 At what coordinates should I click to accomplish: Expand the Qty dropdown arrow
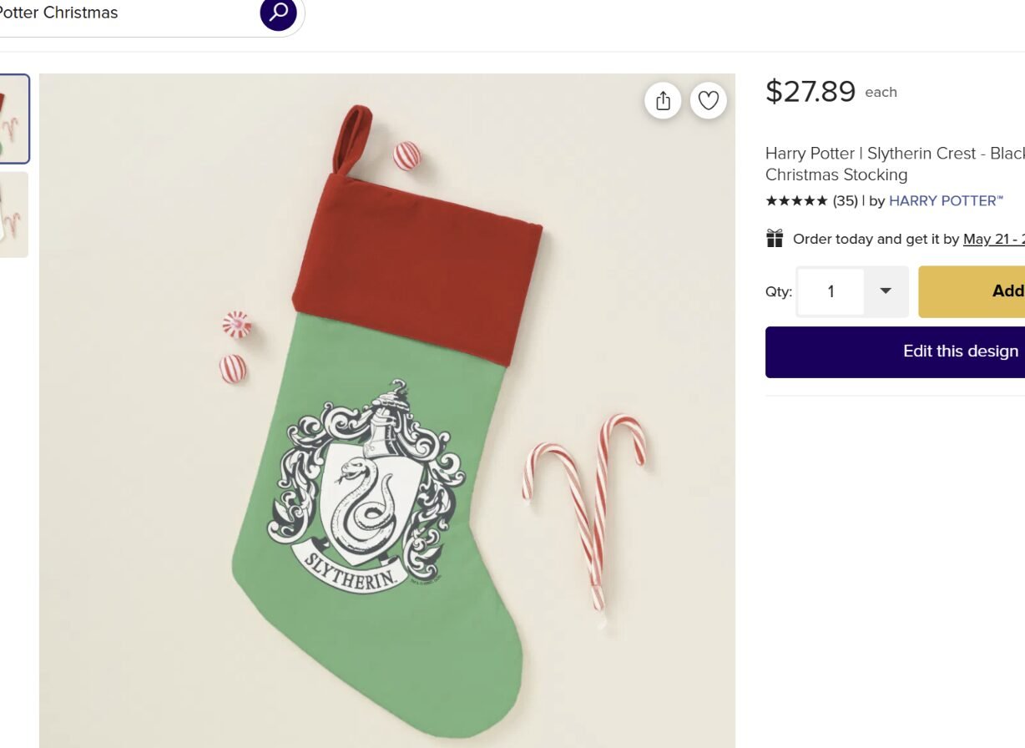tap(886, 291)
